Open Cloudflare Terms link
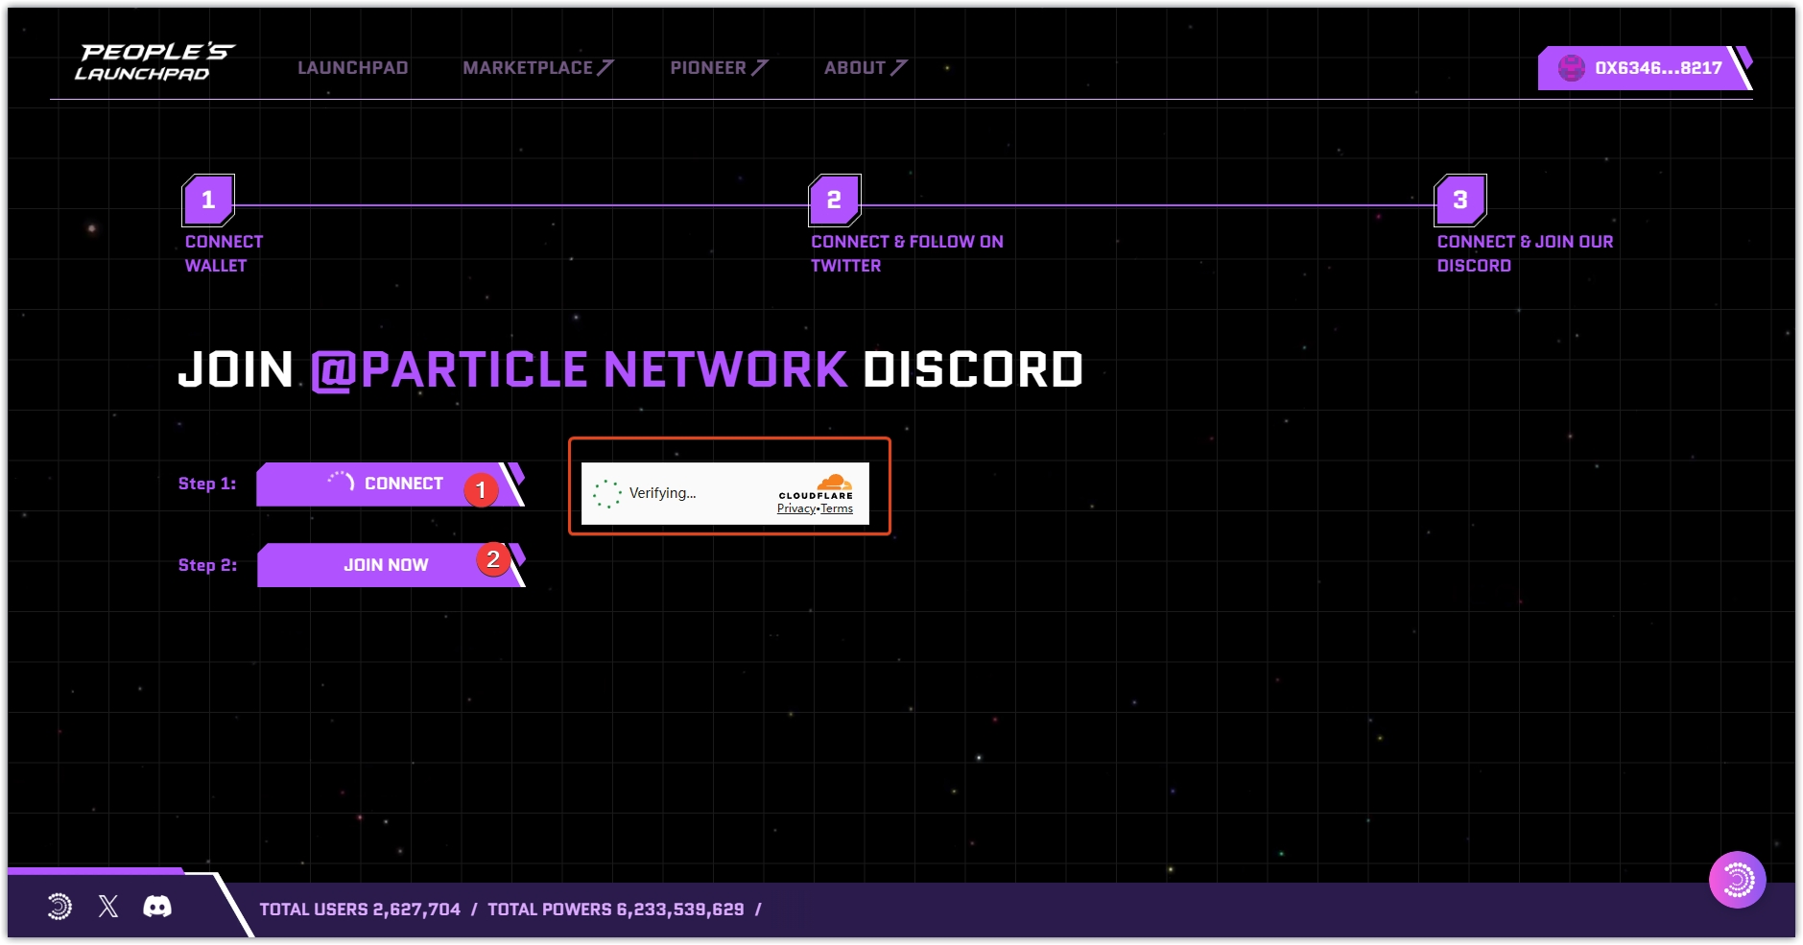The height and width of the screenshot is (945, 1803). click(x=837, y=509)
